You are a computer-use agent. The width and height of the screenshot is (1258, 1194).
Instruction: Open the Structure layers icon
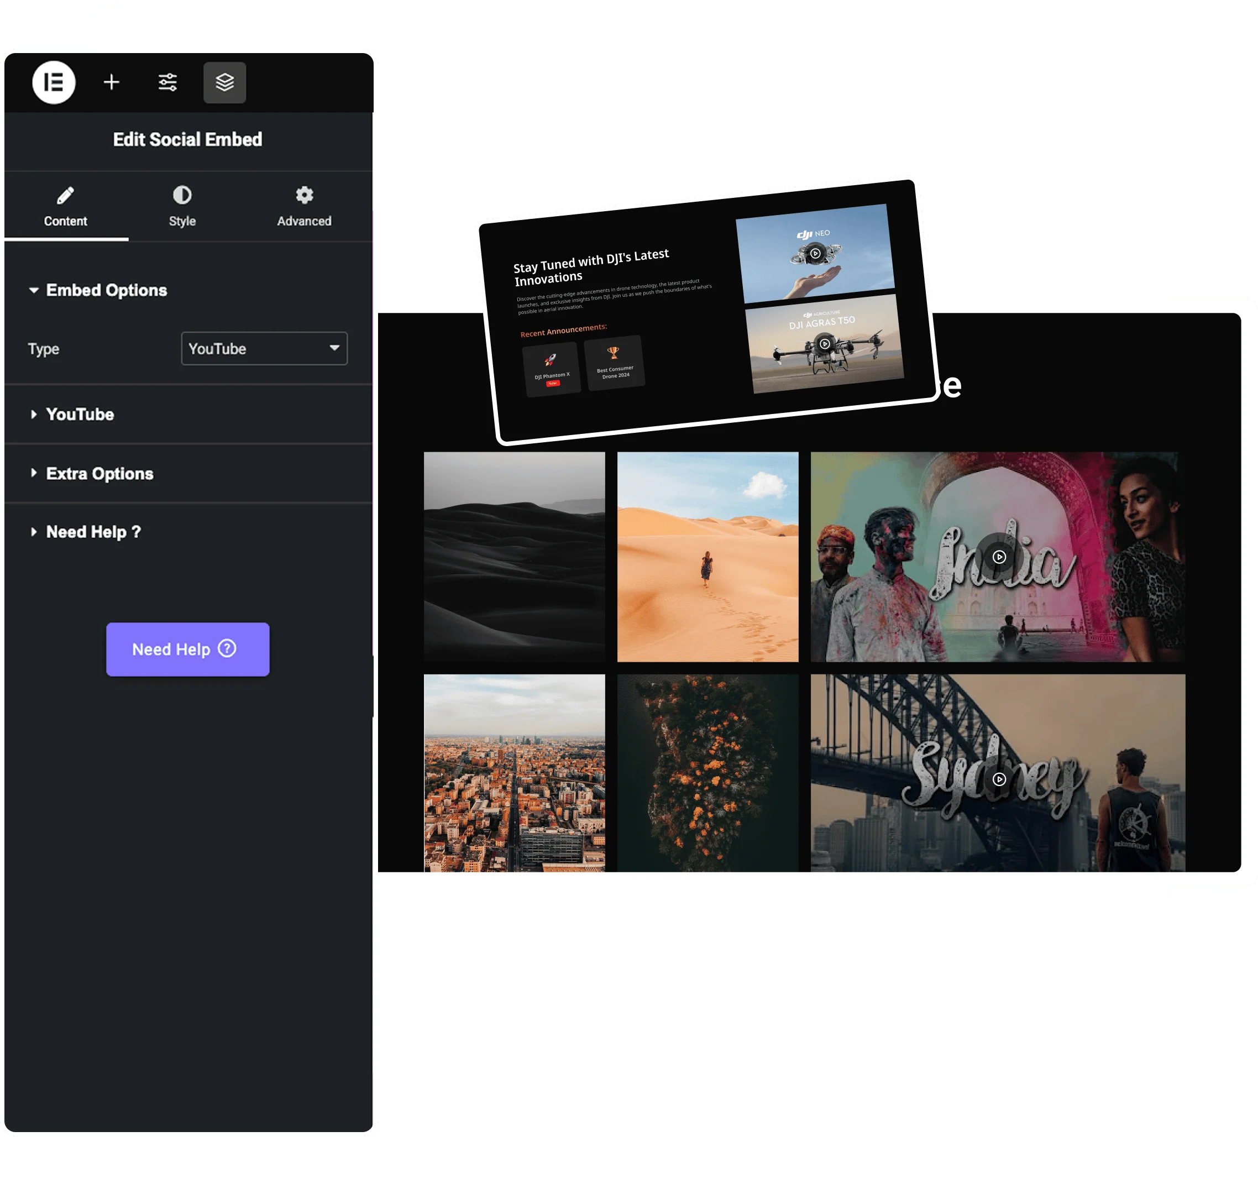click(224, 82)
